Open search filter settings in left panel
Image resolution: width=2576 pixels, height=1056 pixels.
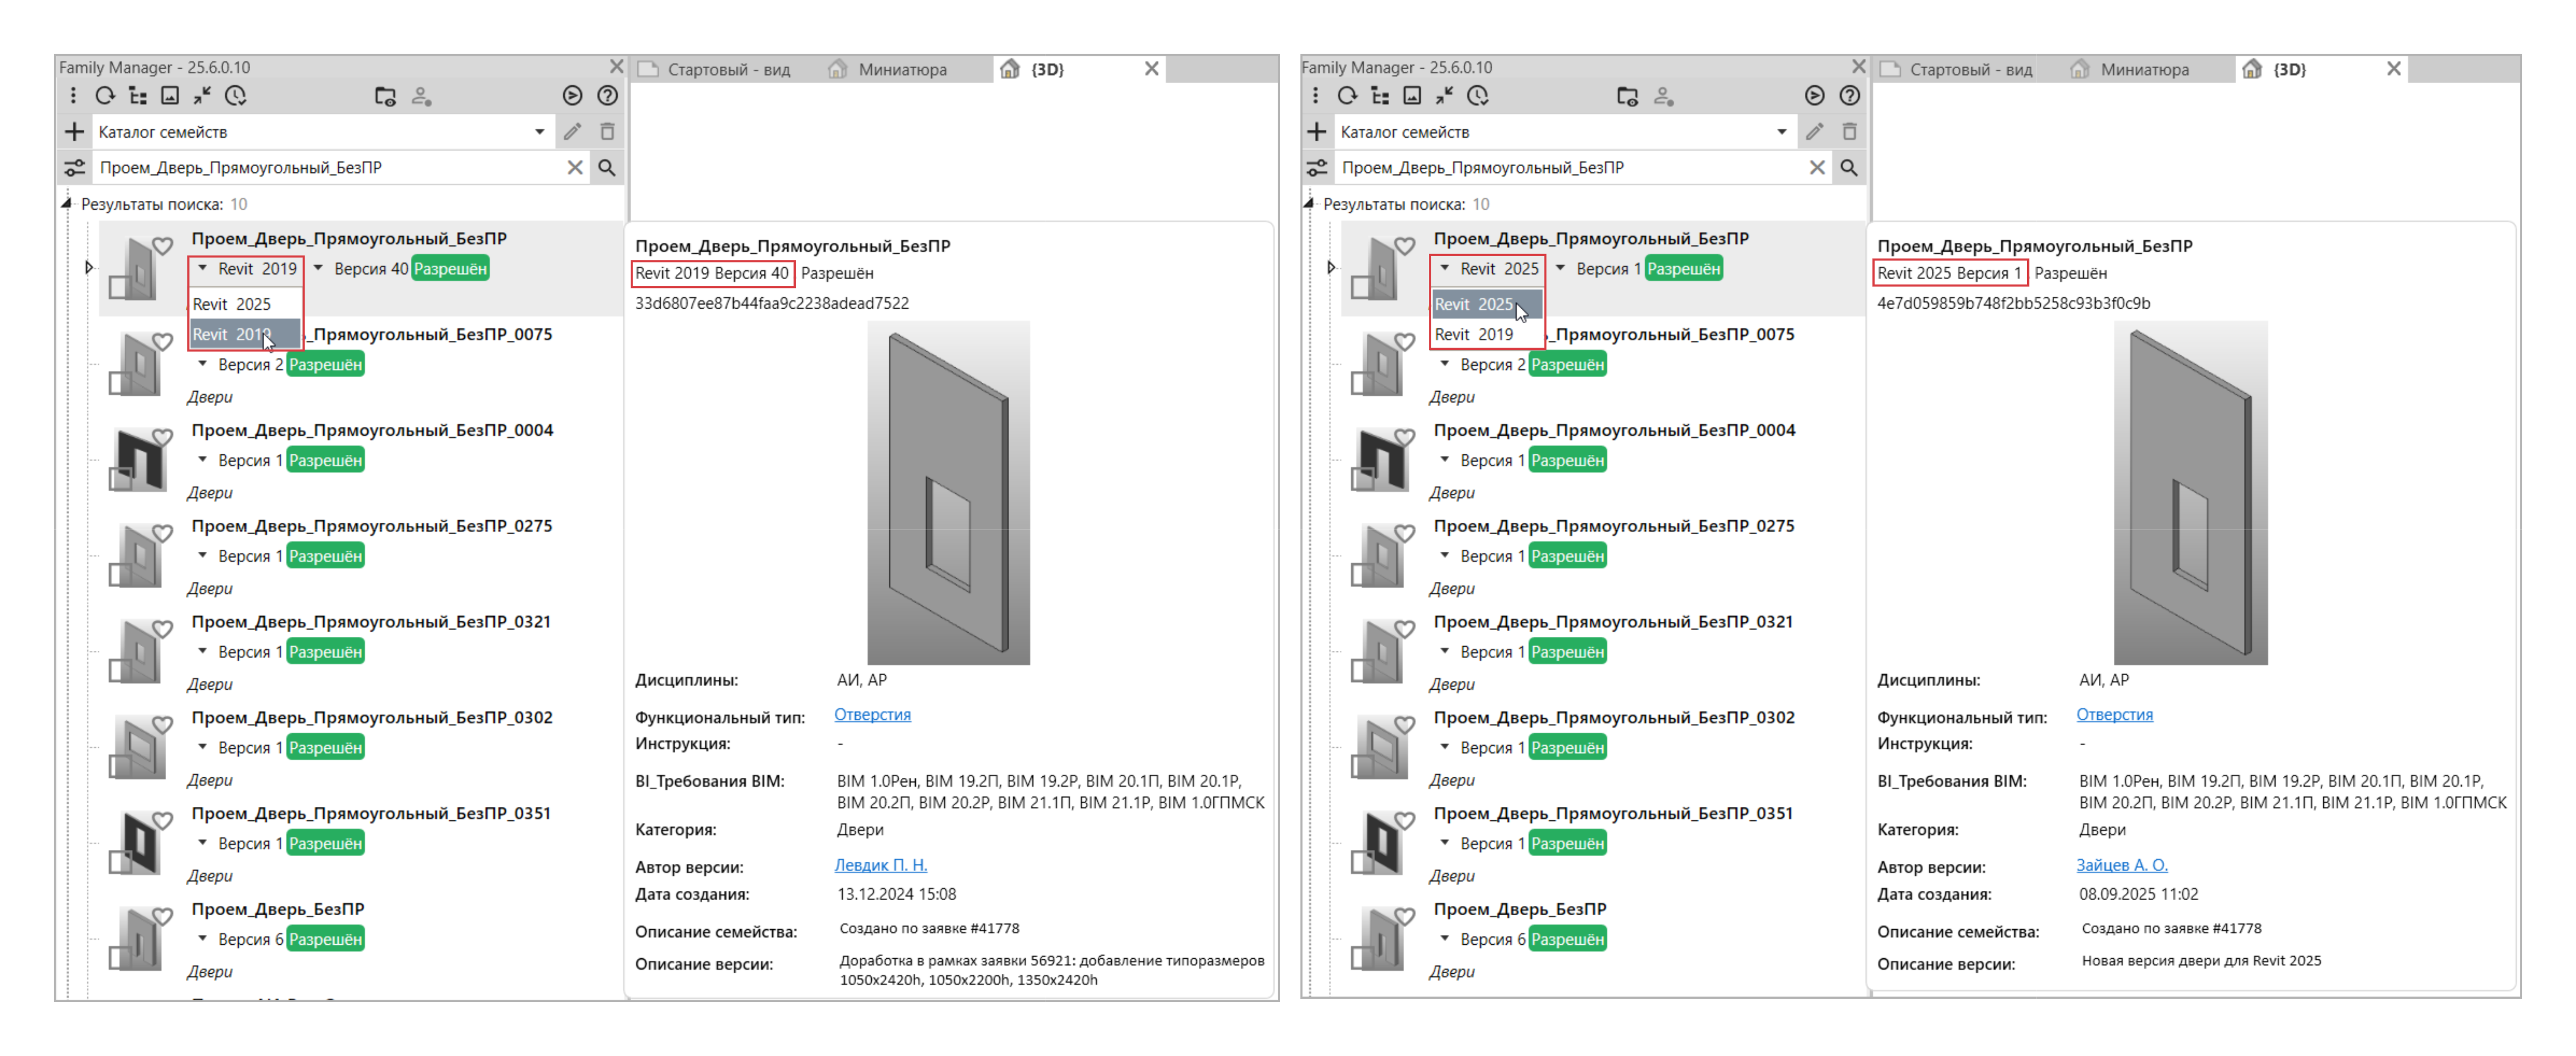[x=74, y=168]
